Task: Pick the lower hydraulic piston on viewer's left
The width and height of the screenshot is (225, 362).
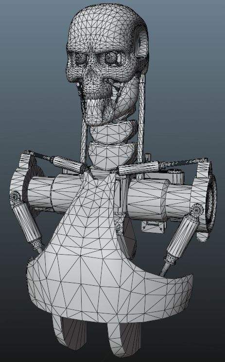Action: pos(27,223)
